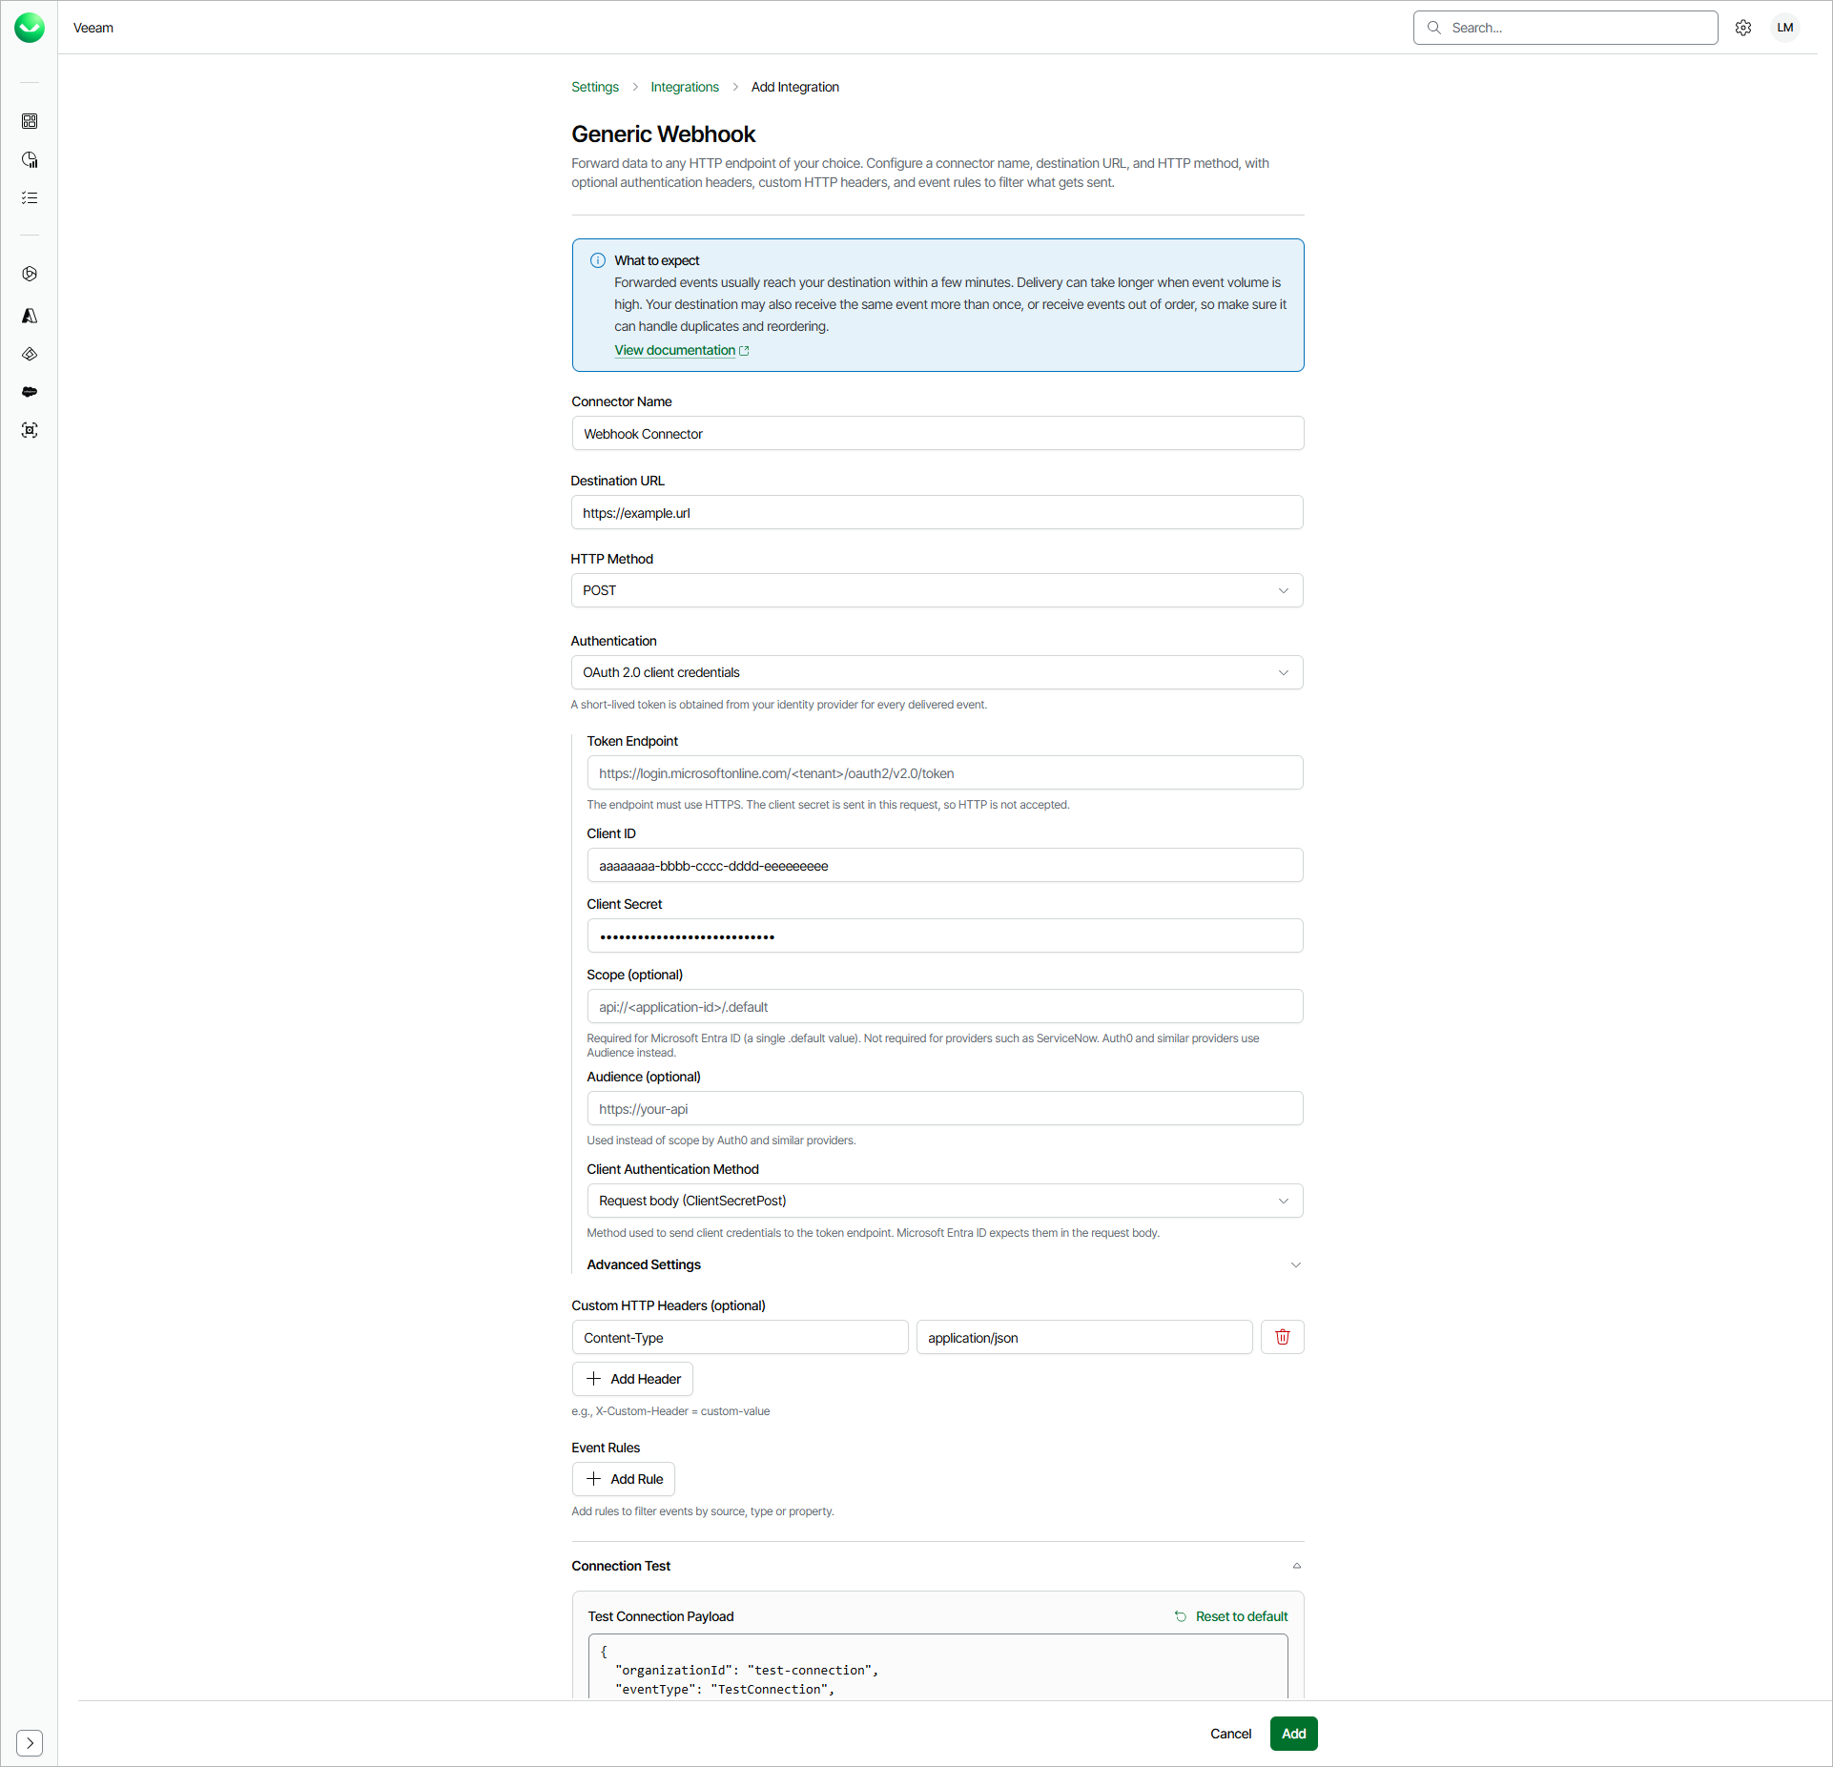Click the Cancel button
This screenshot has width=1833, height=1767.
click(x=1230, y=1734)
